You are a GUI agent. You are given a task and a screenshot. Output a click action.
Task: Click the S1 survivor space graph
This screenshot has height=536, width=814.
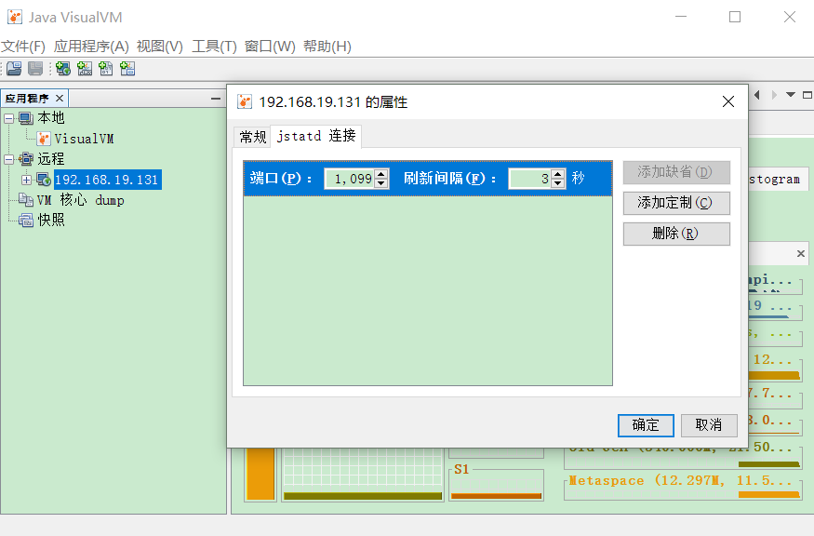coord(496,484)
